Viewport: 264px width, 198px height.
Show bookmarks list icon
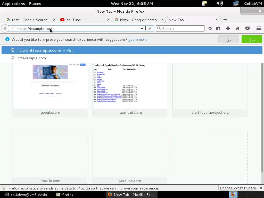[x=218, y=28]
